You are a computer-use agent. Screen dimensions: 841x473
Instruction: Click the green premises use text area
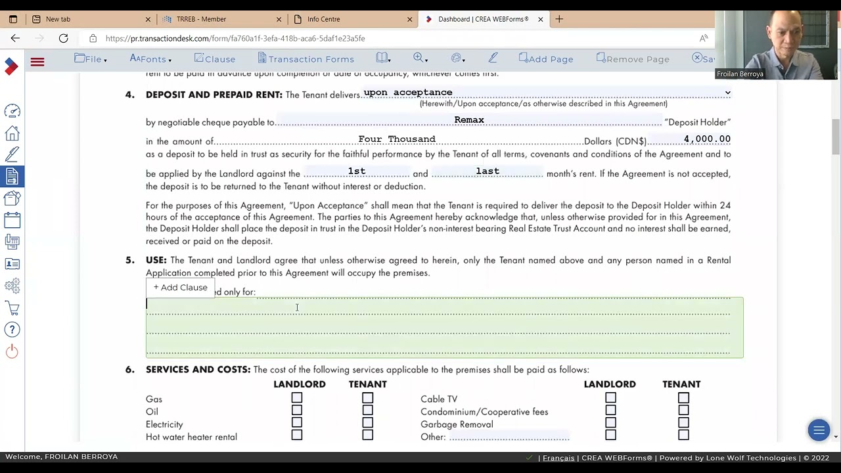pyautogui.click(x=444, y=327)
